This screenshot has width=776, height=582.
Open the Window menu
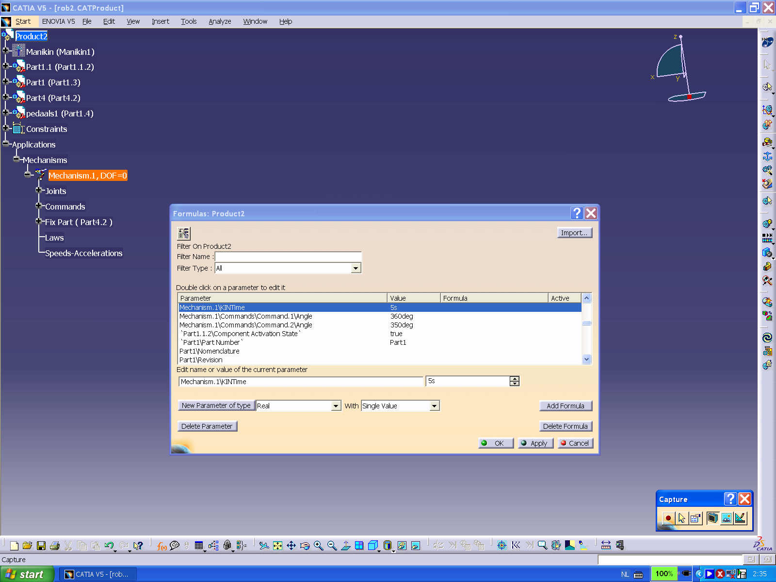pyautogui.click(x=255, y=21)
